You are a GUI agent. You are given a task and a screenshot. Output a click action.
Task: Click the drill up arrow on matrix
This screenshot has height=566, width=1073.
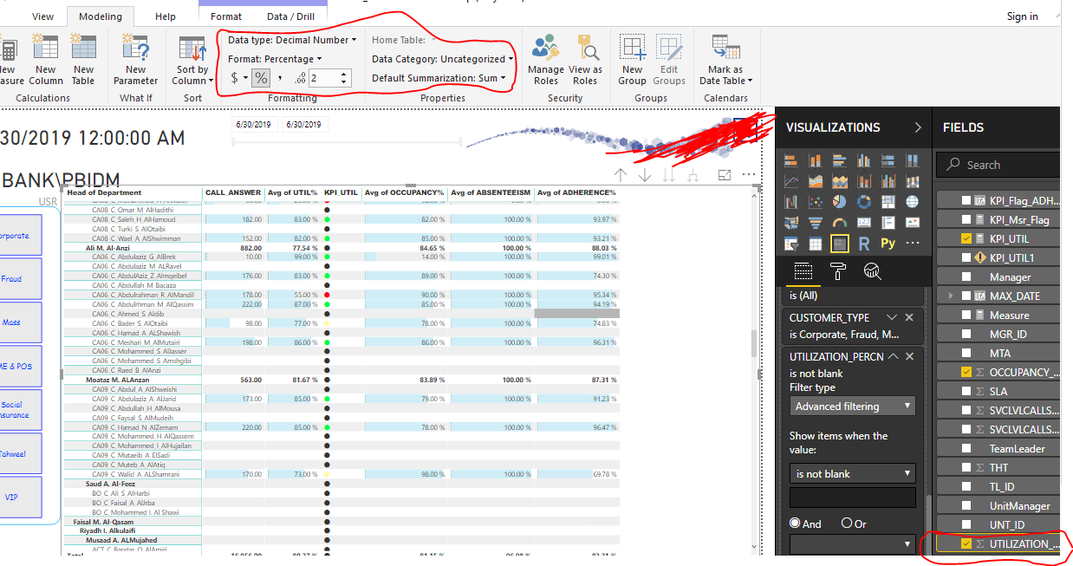621,175
